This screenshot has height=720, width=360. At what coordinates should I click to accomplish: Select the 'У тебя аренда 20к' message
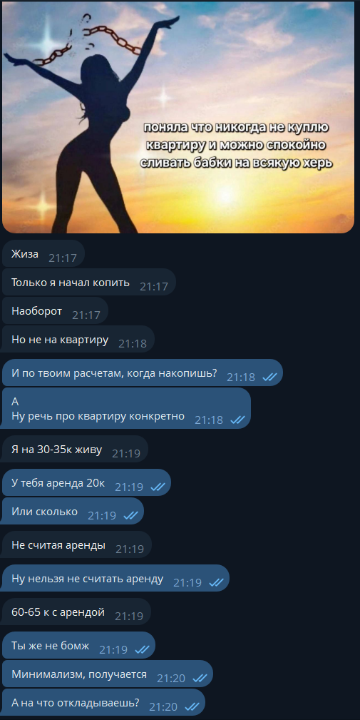click(87, 483)
